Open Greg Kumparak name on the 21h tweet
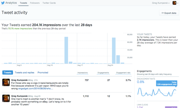Screen dimensions: 180x108 (x=19, y=80)
